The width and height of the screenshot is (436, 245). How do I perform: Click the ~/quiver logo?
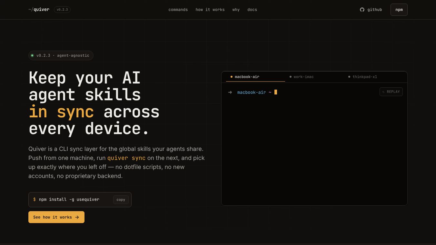click(39, 10)
